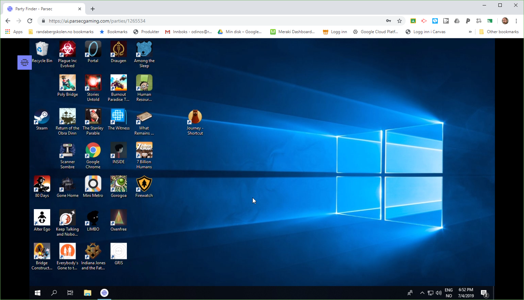Viewport: 524px width, 300px height.
Task: Bookmark this page with the star
Action: [399, 21]
